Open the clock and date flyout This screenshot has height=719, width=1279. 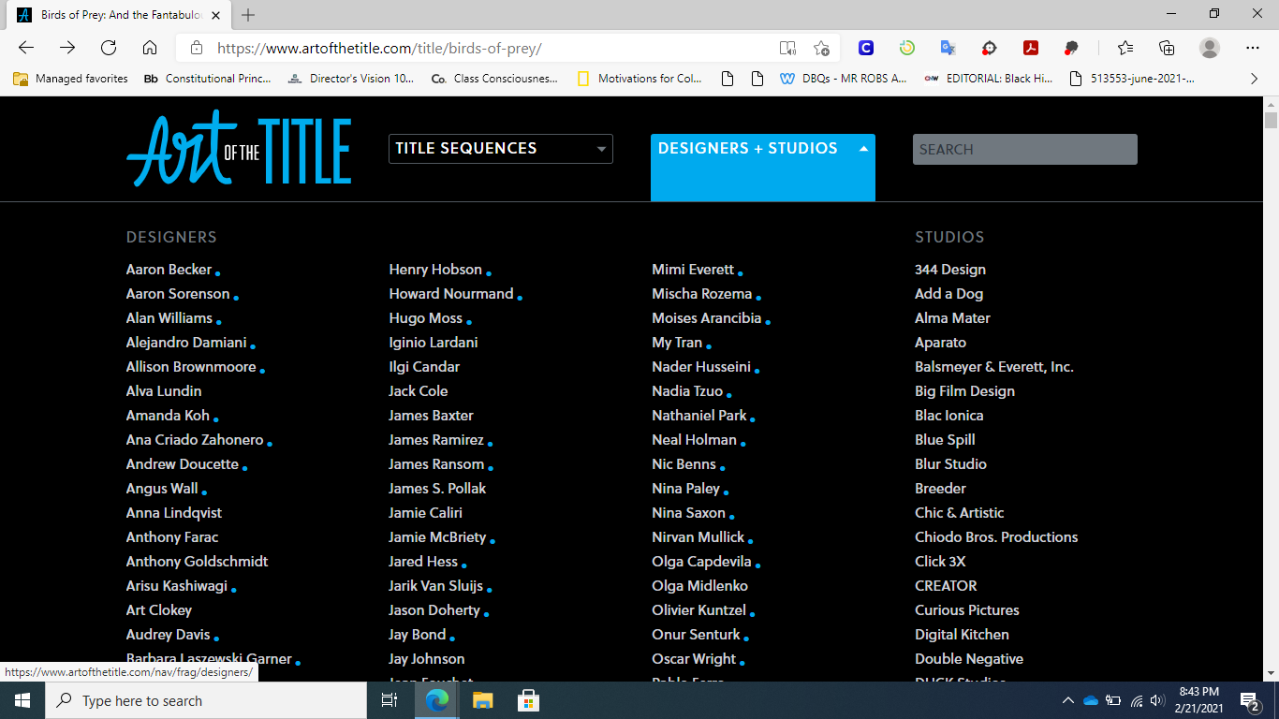[x=1198, y=700]
